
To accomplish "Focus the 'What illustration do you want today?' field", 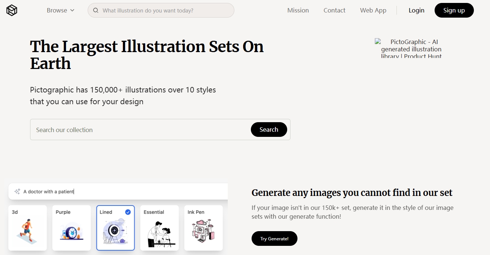I will click(161, 10).
